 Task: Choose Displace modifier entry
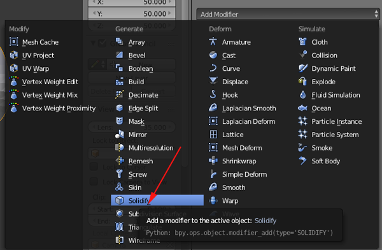235,82
